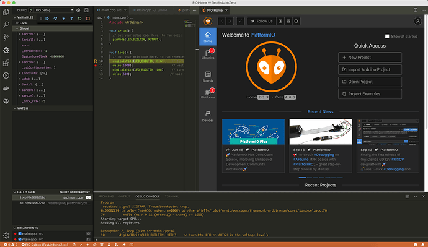Collapse the Global variables section

(x=17, y=28)
